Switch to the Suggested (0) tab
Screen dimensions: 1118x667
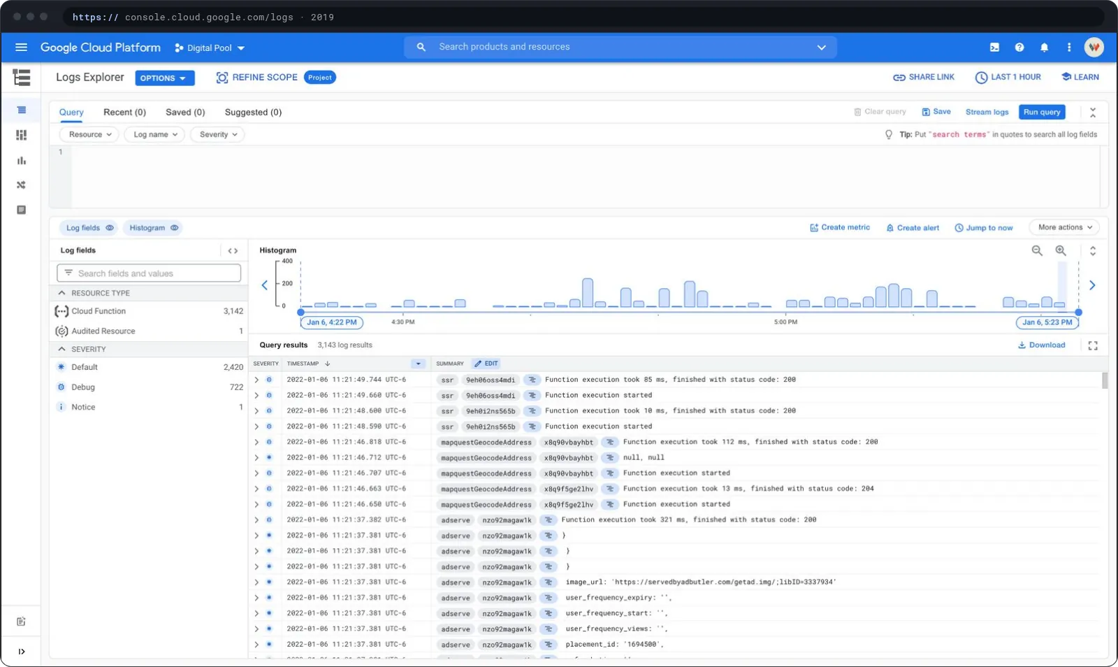(253, 112)
